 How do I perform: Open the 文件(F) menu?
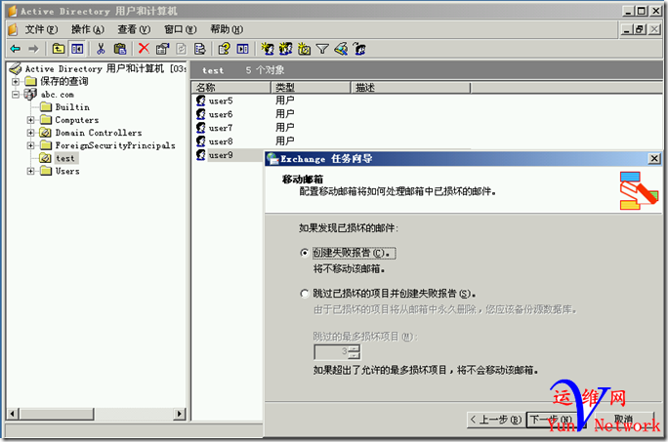[x=41, y=29]
